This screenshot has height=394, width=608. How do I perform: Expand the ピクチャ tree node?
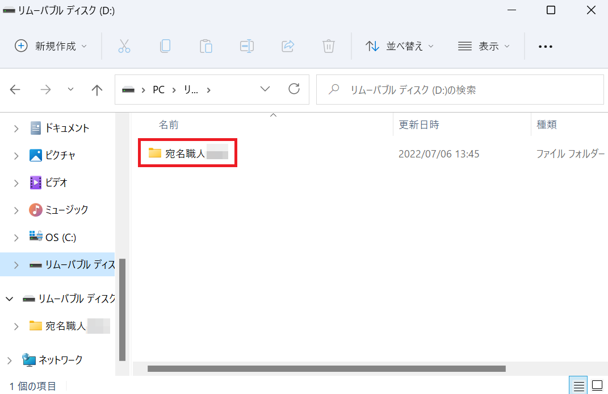click(x=16, y=156)
